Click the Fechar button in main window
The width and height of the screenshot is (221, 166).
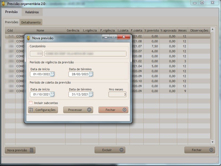pos(199,150)
